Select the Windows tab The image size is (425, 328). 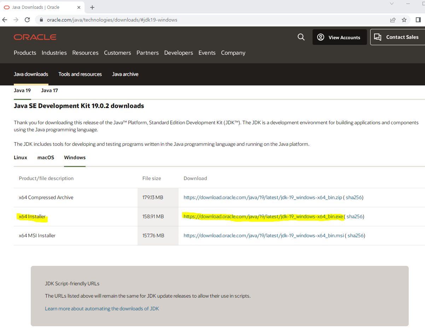click(x=75, y=157)
